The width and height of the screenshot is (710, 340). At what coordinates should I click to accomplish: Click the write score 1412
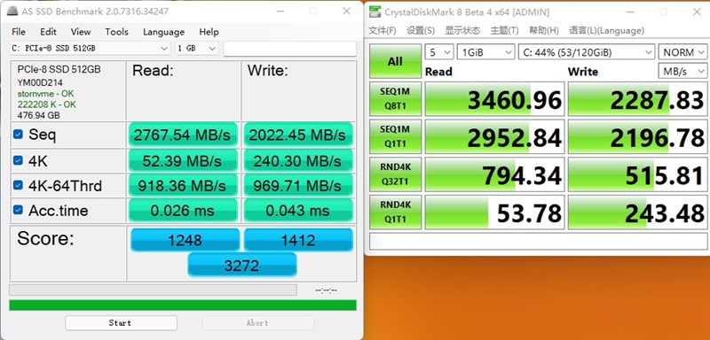click(x=298, y=240)
